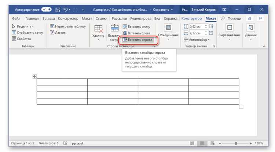
Task: Open the Файл menu
Action: point(16,18)
